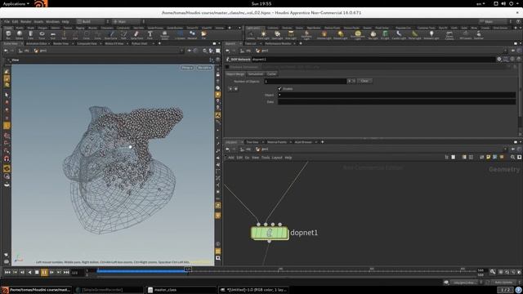Click the playbar current frame marker
The height and width of the screenshot is (294, 523).
point(188,269)
